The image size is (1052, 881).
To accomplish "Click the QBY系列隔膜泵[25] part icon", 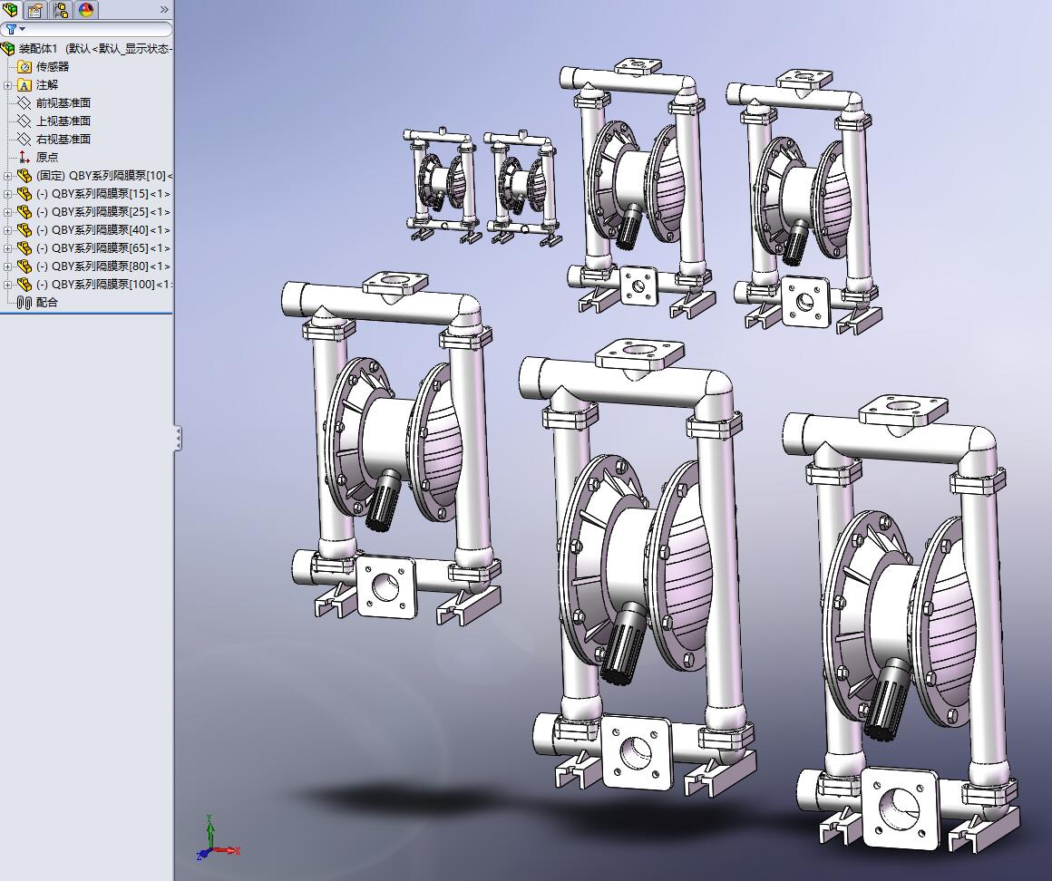I will (x=24, y=212).
